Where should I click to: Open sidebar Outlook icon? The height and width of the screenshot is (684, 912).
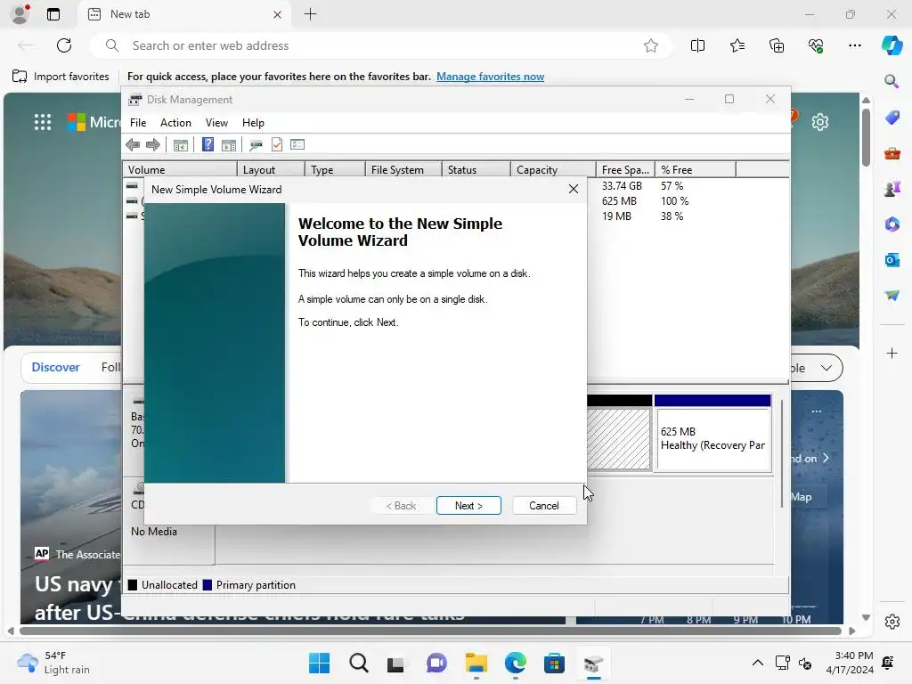click(x=892, y=259)
